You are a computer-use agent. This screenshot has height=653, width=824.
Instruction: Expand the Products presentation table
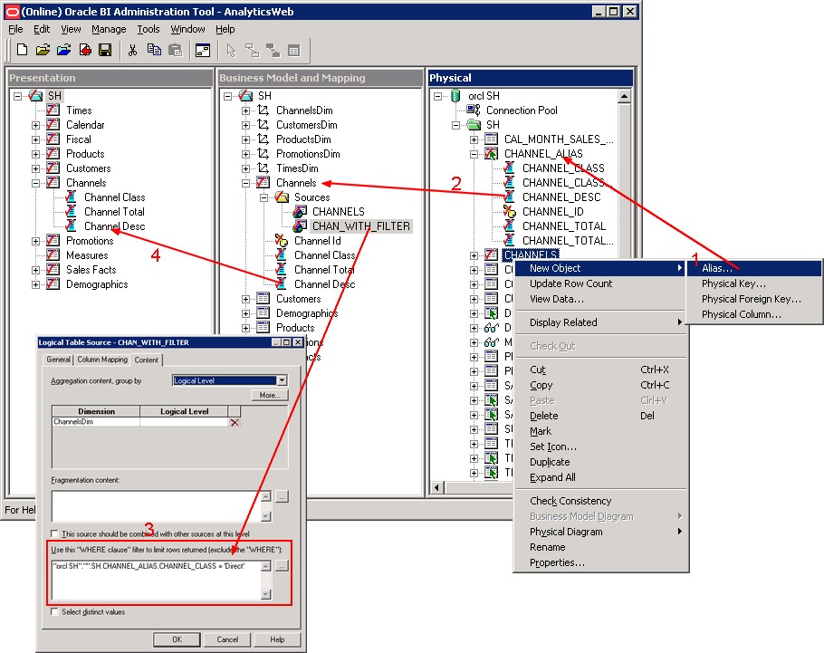[x=35, y=154]
